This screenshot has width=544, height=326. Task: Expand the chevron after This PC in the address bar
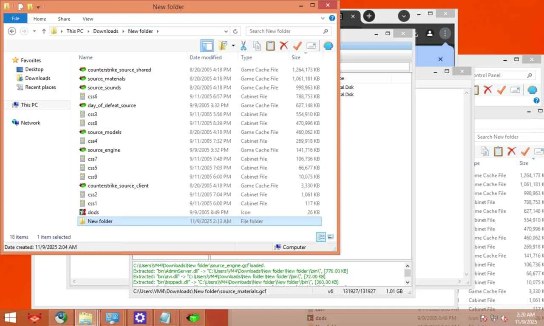point(88,31)
